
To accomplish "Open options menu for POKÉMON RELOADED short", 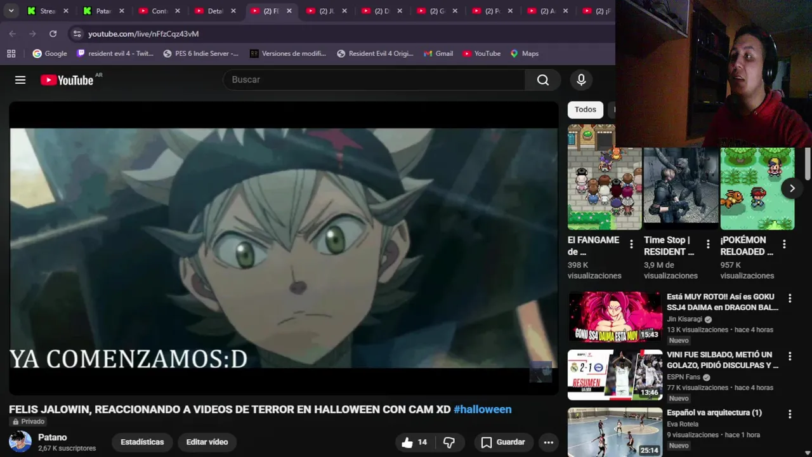I will pyautogui.click(x=784, y=244).
